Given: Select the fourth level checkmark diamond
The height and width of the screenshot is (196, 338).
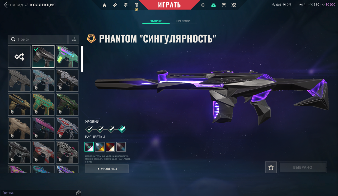Looking at the screenshot, I should click(122, 129).
